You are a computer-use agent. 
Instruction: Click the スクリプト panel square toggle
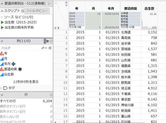click(x=23, y=11)
